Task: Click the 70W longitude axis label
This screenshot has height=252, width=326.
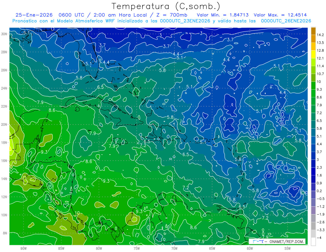Action: pos(174,248)
